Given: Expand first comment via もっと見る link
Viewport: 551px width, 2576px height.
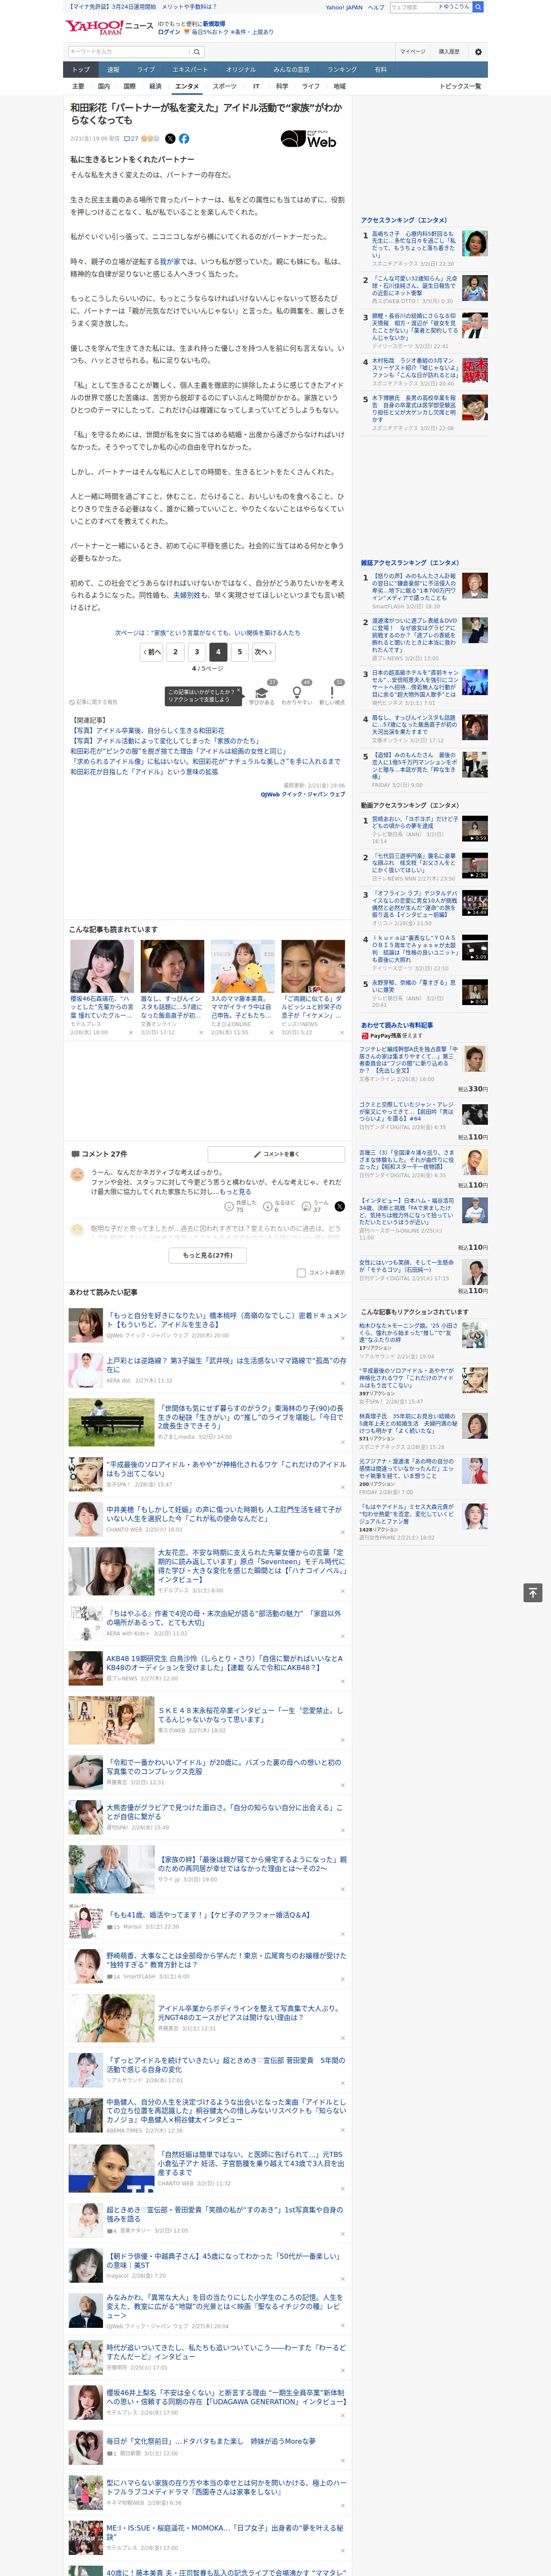Looking at the screenshot, I should coord(235,1191).
